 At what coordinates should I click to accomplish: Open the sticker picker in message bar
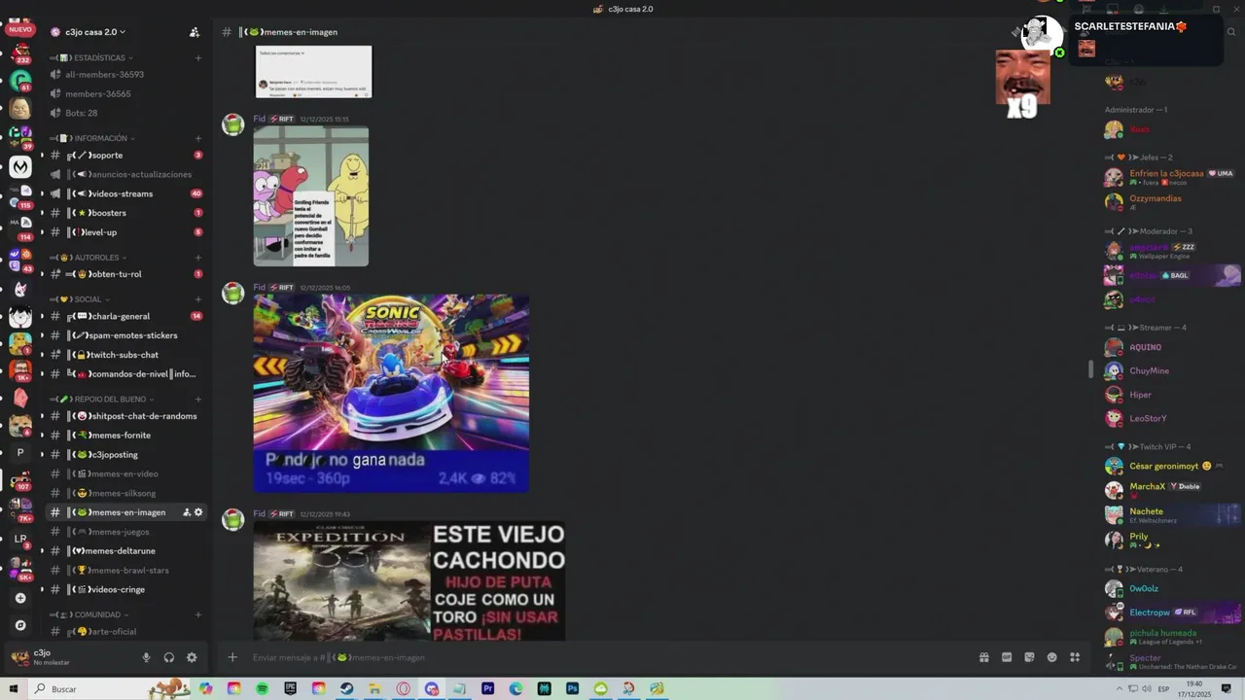(1029, 657)
